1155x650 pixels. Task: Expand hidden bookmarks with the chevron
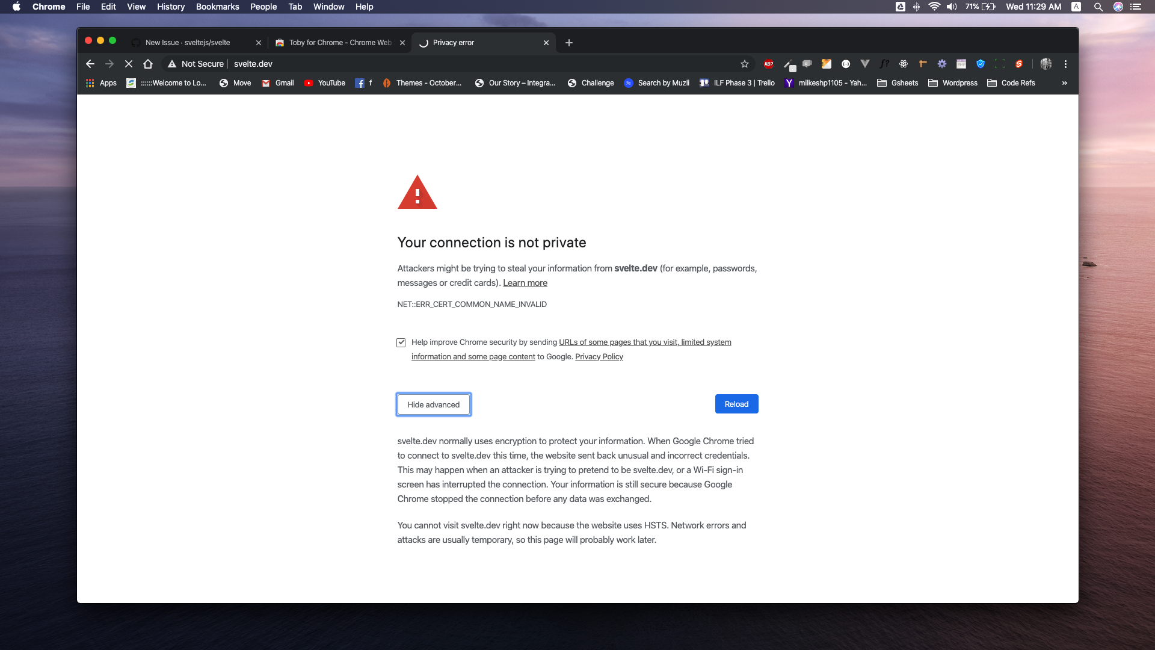pos(1064,83)
